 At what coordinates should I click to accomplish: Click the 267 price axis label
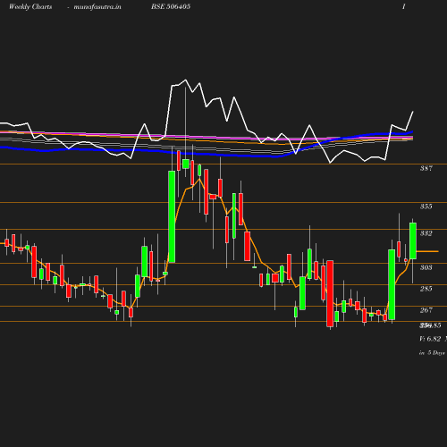point(426,310)
